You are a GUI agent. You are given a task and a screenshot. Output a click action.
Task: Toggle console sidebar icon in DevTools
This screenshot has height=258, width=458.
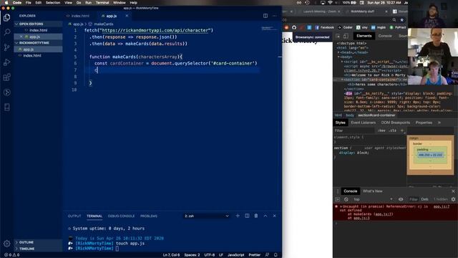(x=337, y=199)
